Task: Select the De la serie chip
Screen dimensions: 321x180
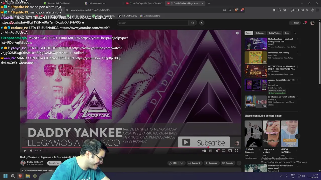Action: [x=260, y=33]
